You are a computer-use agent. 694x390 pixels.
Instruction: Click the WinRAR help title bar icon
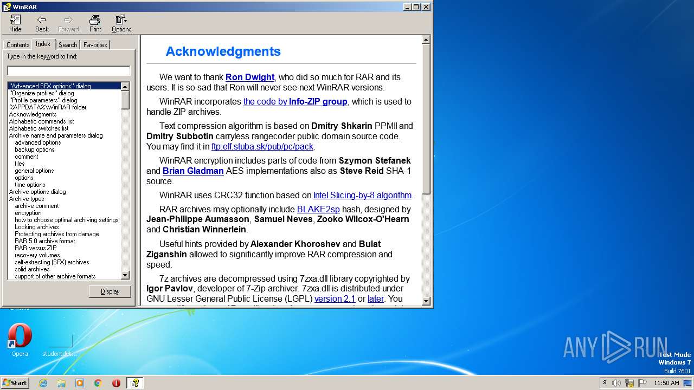click(x=7, y=7)
